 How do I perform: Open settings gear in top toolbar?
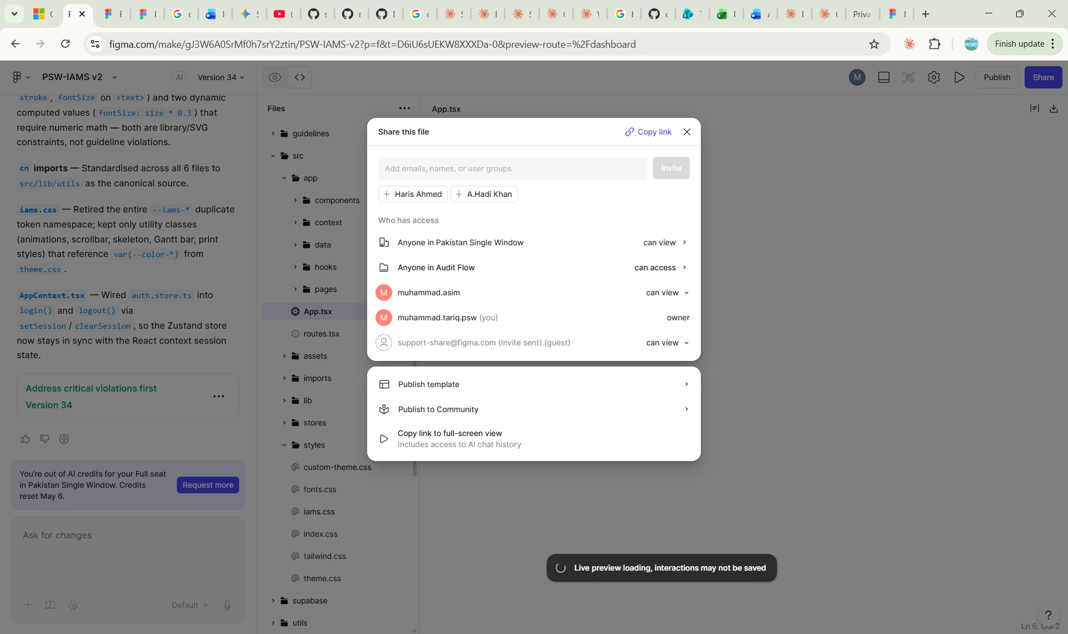coord(934,77)
